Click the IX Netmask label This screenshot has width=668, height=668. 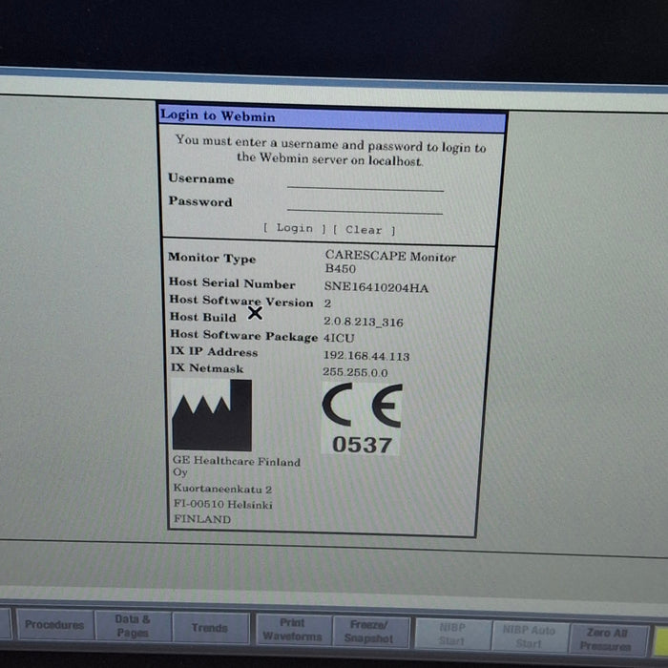(x=207, y=367)
